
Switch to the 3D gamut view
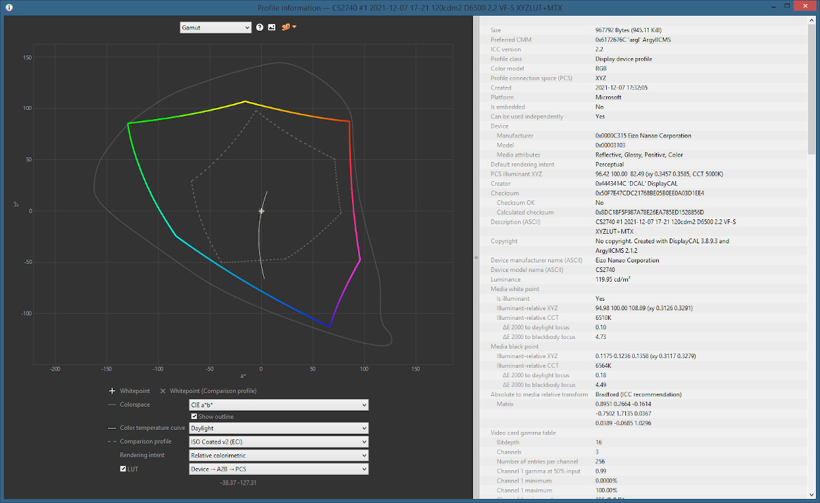point(286,27)
